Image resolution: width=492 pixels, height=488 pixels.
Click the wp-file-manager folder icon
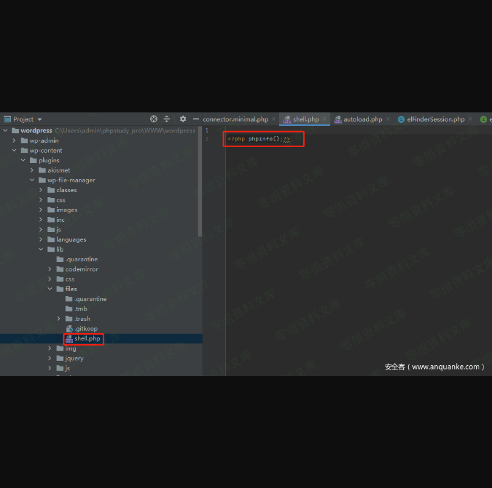click(42, 180)
